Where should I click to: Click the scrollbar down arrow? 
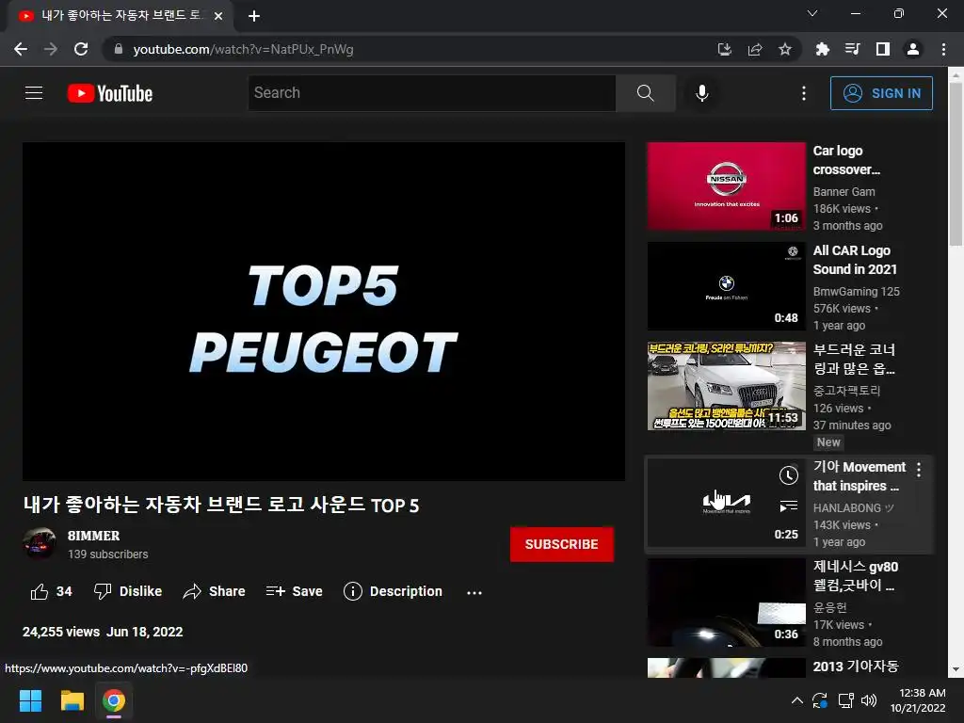pos(956,669)
